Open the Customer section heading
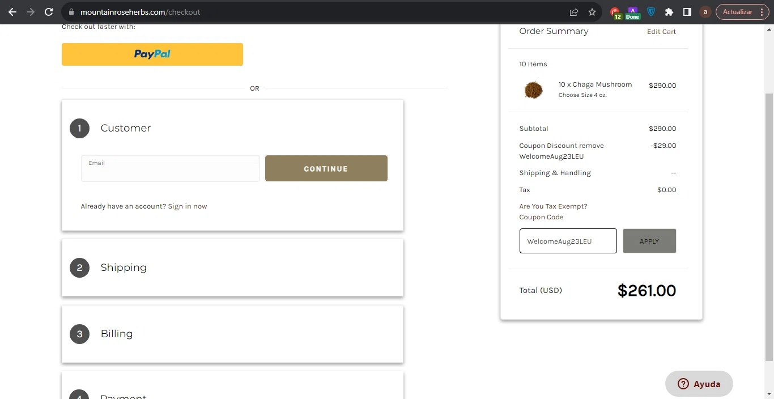Screen dimensions: 774x399 tap(126, 128)
